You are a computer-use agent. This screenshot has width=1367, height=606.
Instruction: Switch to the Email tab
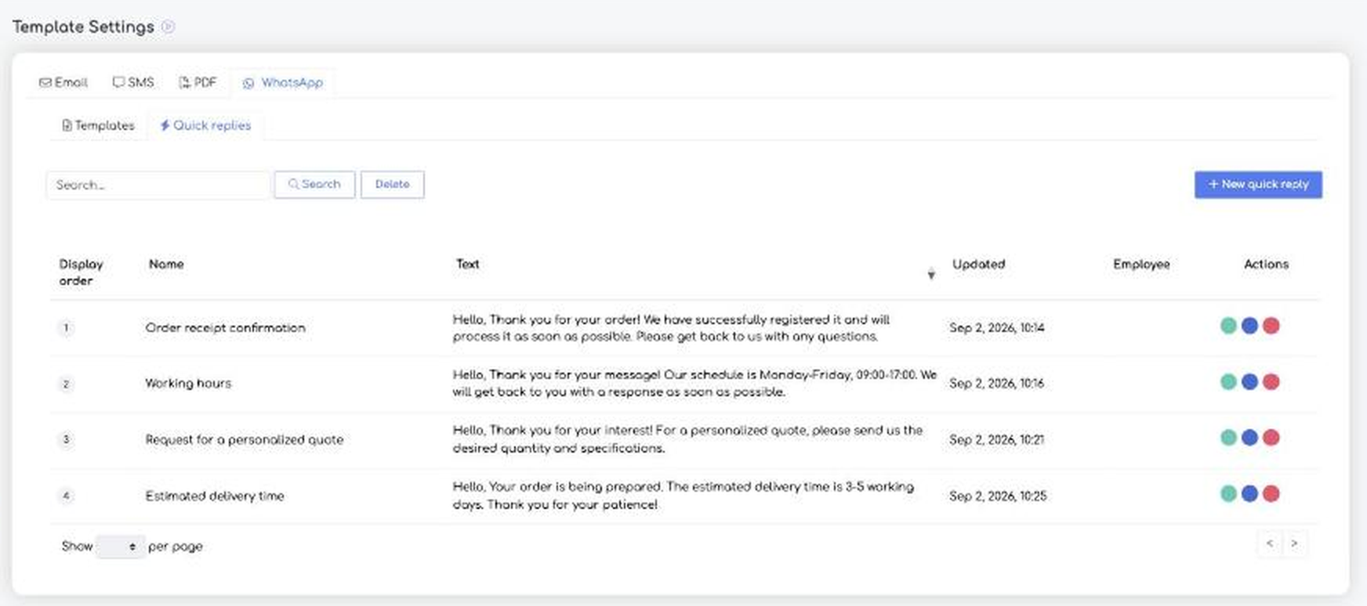[x=63, y=82]
